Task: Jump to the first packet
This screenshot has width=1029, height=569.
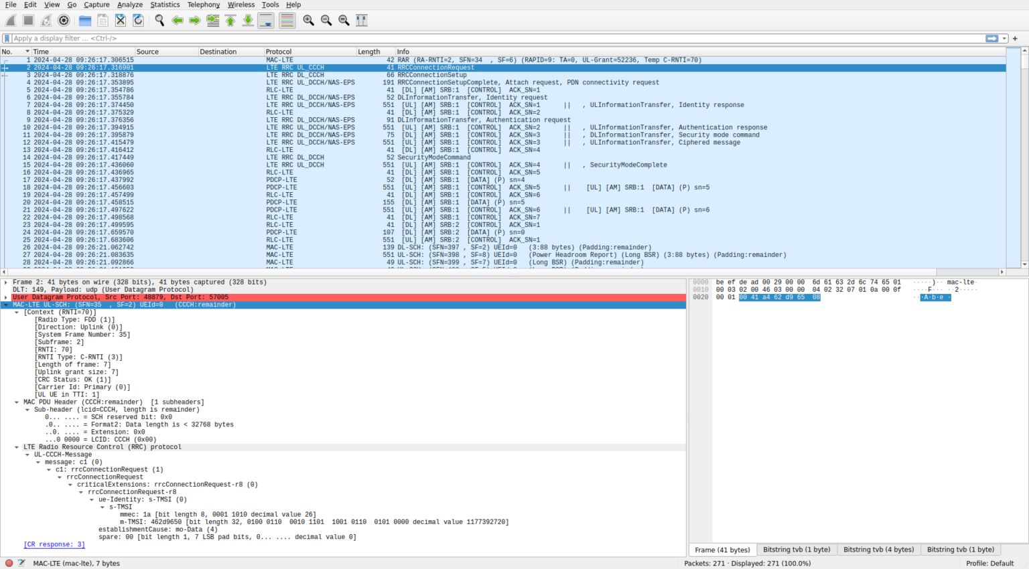Action: (x=230, y=20)
